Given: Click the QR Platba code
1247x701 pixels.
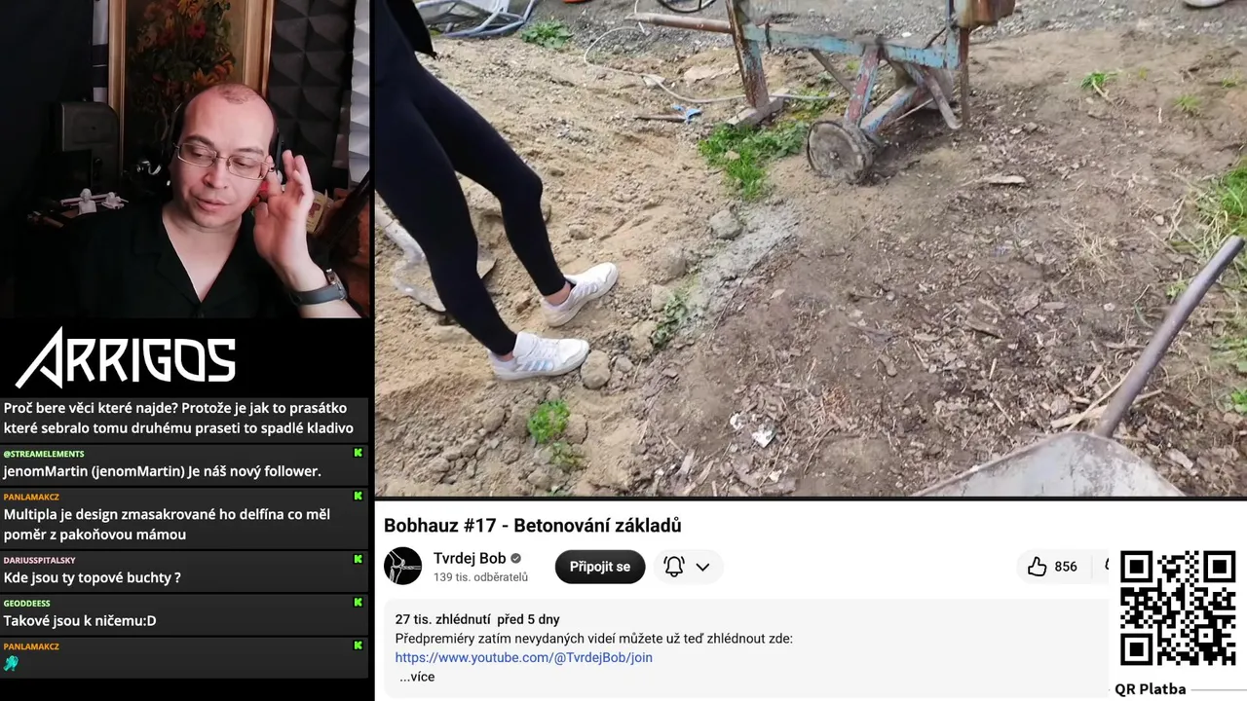Looking at the screenshot, I should tap(1178, 609).
